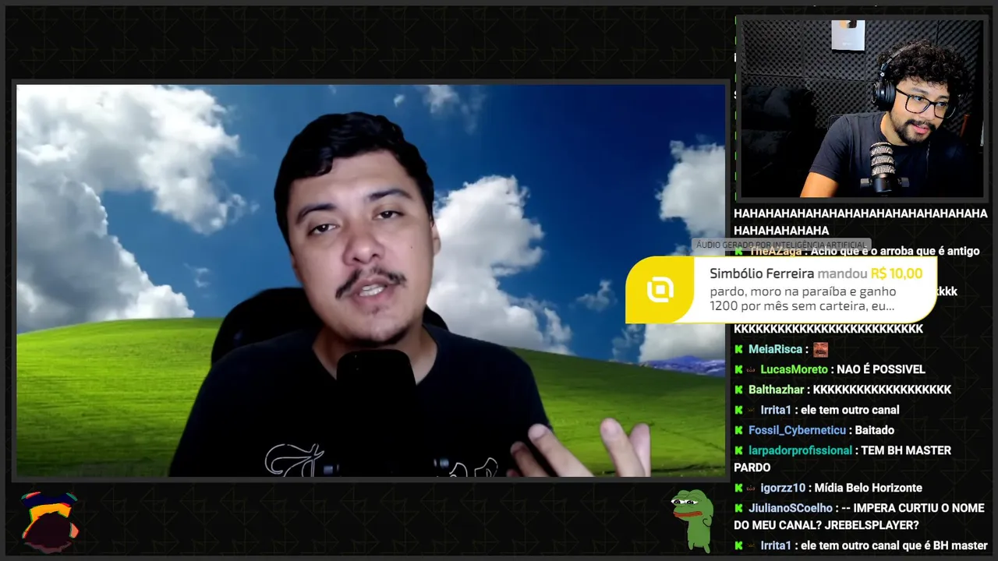Click the emote in MeiaRisca's message
Viewport: 998px width, 561px height.
(820, 349)
